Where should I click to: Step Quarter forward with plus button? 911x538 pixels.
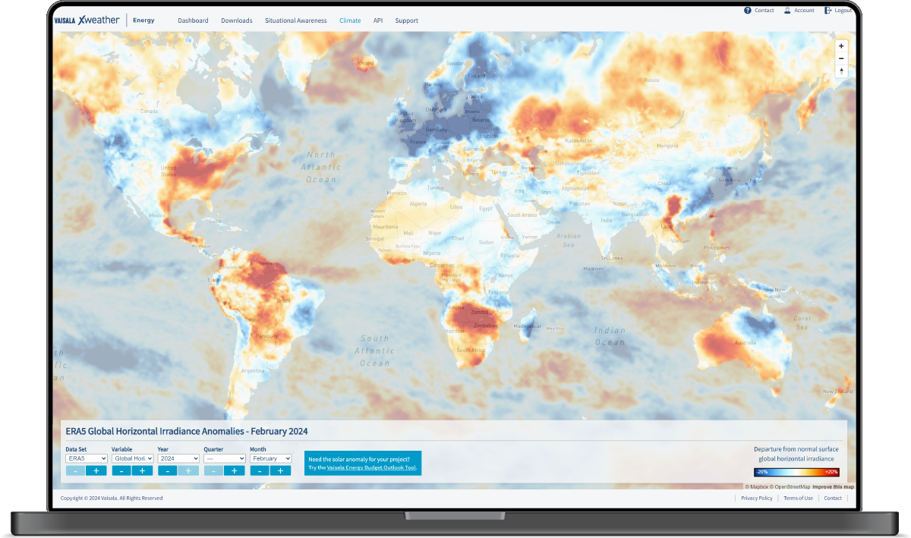point(235,470)
